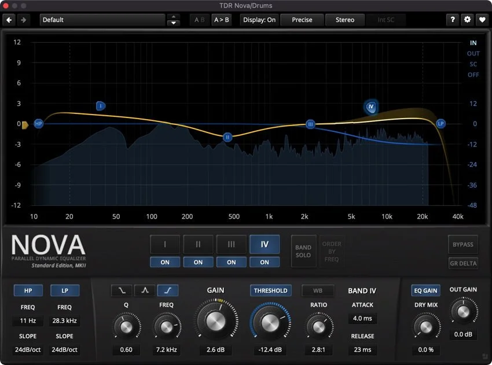This screenshot has height=365, width=492.
Task: Select previous preset with up arrow
Action: 174,17
